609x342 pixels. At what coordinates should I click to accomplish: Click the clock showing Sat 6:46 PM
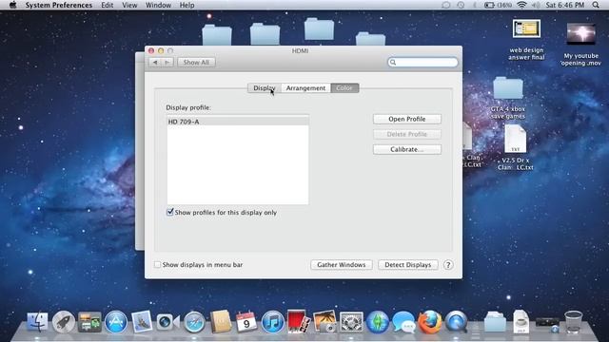pyautogui.click(x=564, y=5)
